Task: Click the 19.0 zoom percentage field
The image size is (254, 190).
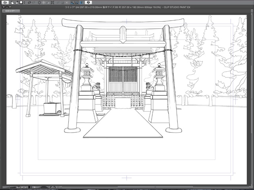Action: point(18,187)
